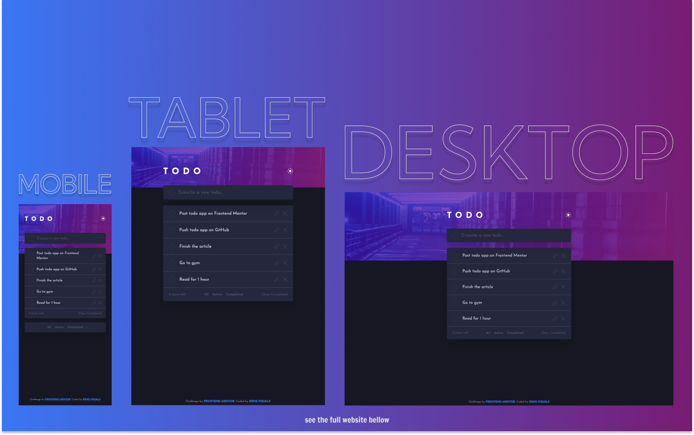Screen dimensions: 694x435
Task: Toggle the sun theme icon in mobile preview
Action: coord(103,218)
